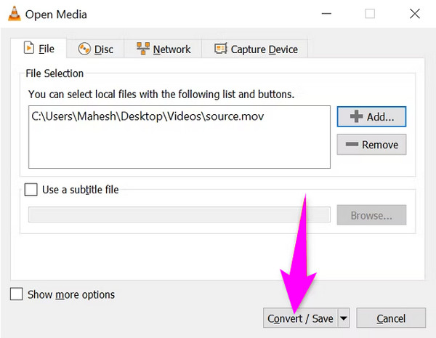The height and width of the screenshot is (338, 436).
Task: Toggle Show more options checkbox
Action: [x=17, y=294]
